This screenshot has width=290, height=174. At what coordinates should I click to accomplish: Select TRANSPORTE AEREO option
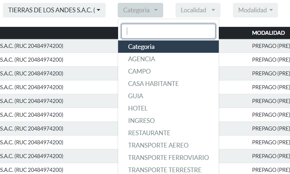coord(158,145)
